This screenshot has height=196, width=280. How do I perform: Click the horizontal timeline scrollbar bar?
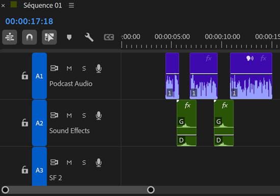pyautogui.click(x=78, y=190)
